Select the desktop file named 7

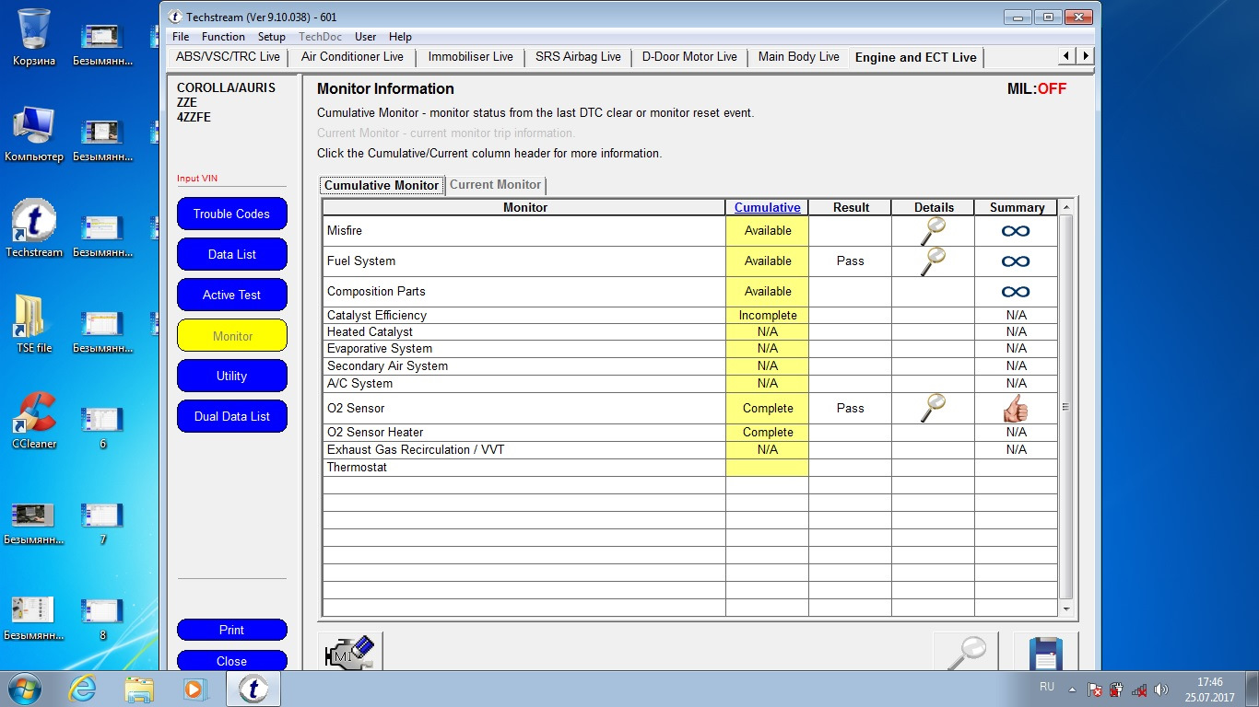(x=102, y=523)
